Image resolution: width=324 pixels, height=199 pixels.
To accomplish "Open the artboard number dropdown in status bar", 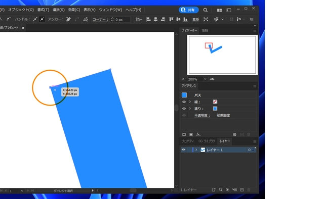I will (x=22, y=191).
